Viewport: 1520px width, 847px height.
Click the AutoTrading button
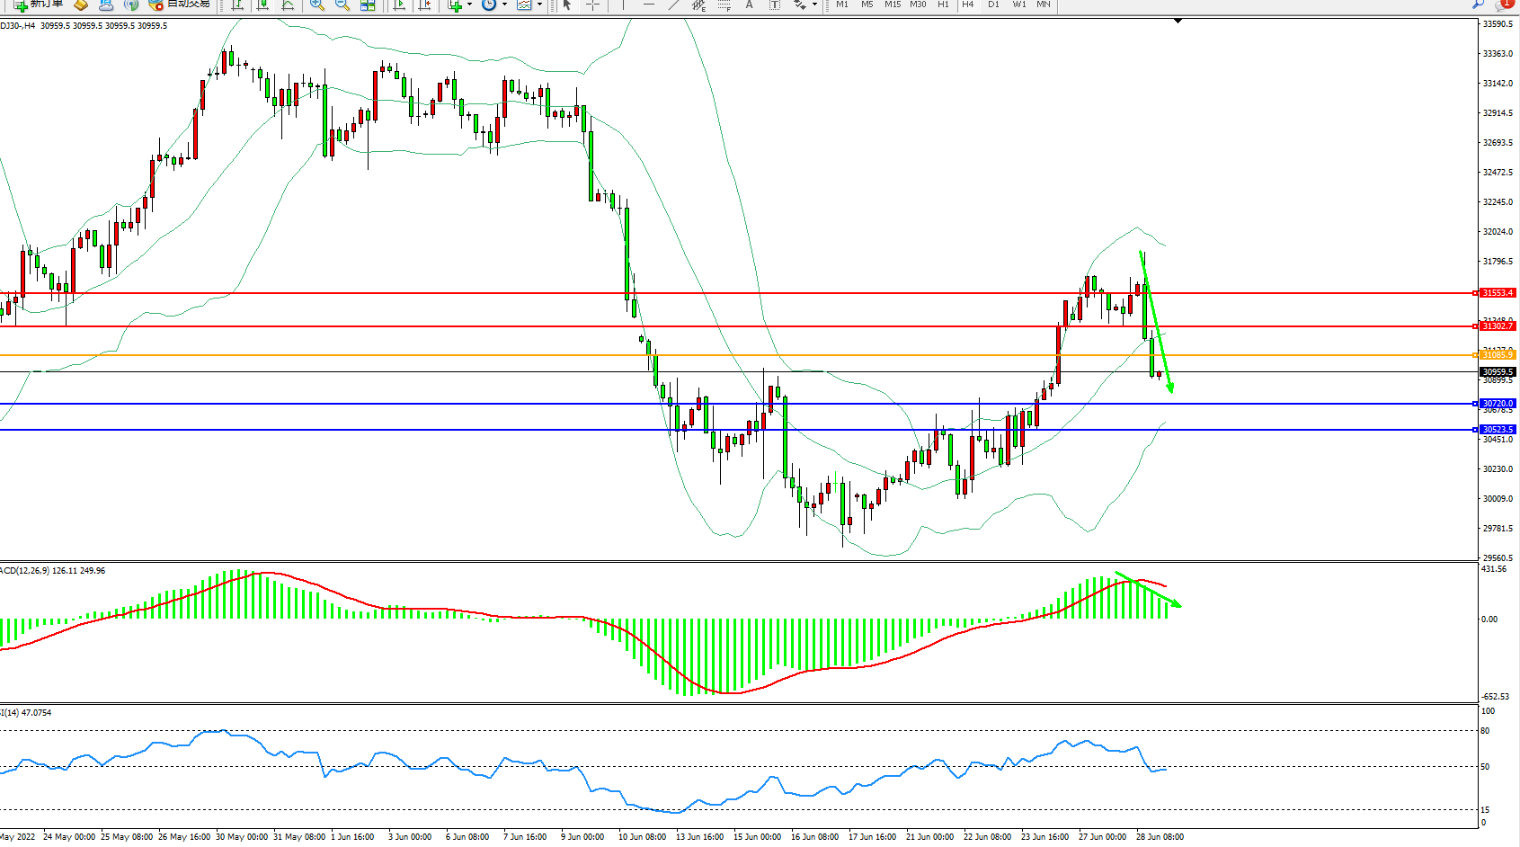click(x=180, y=4)
